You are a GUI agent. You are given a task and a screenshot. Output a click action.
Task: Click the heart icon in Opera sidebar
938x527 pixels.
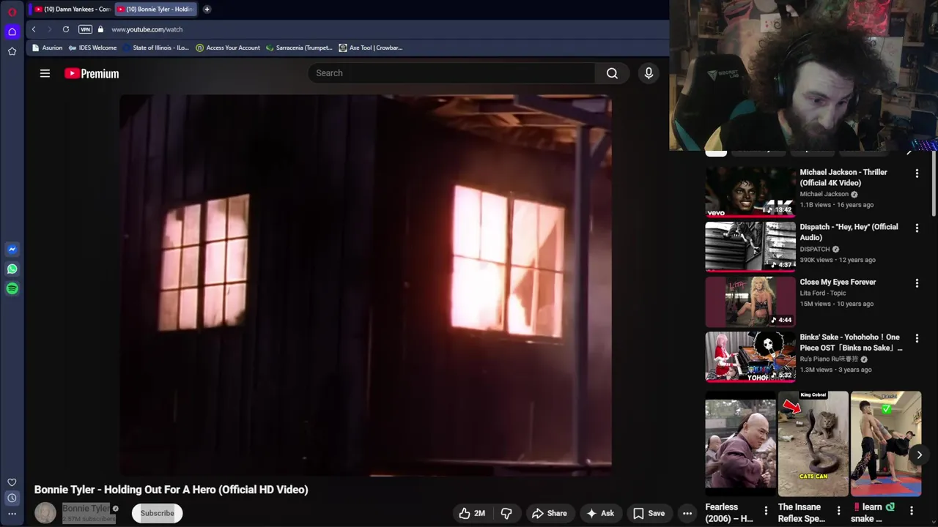pyautogui.click(x=12, y=482)
